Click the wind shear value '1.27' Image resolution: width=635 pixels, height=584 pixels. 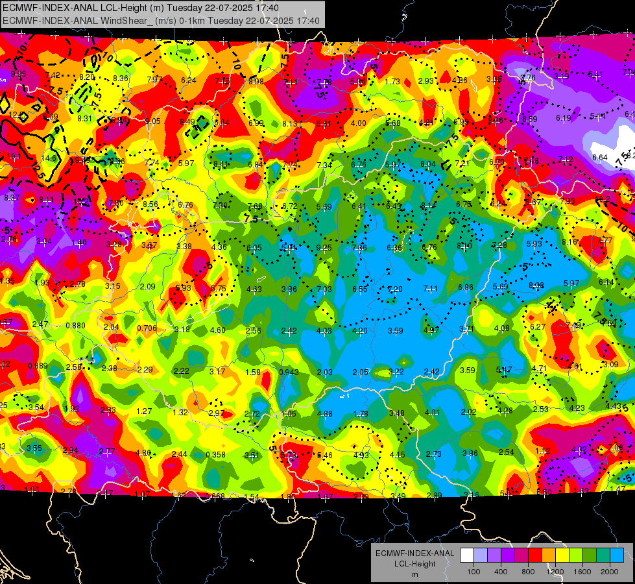[x=144, y=411]
